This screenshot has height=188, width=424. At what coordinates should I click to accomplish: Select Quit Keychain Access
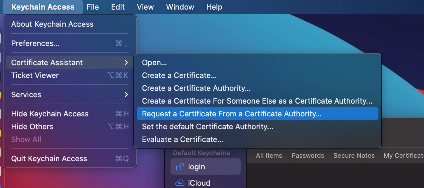[49, 159]
